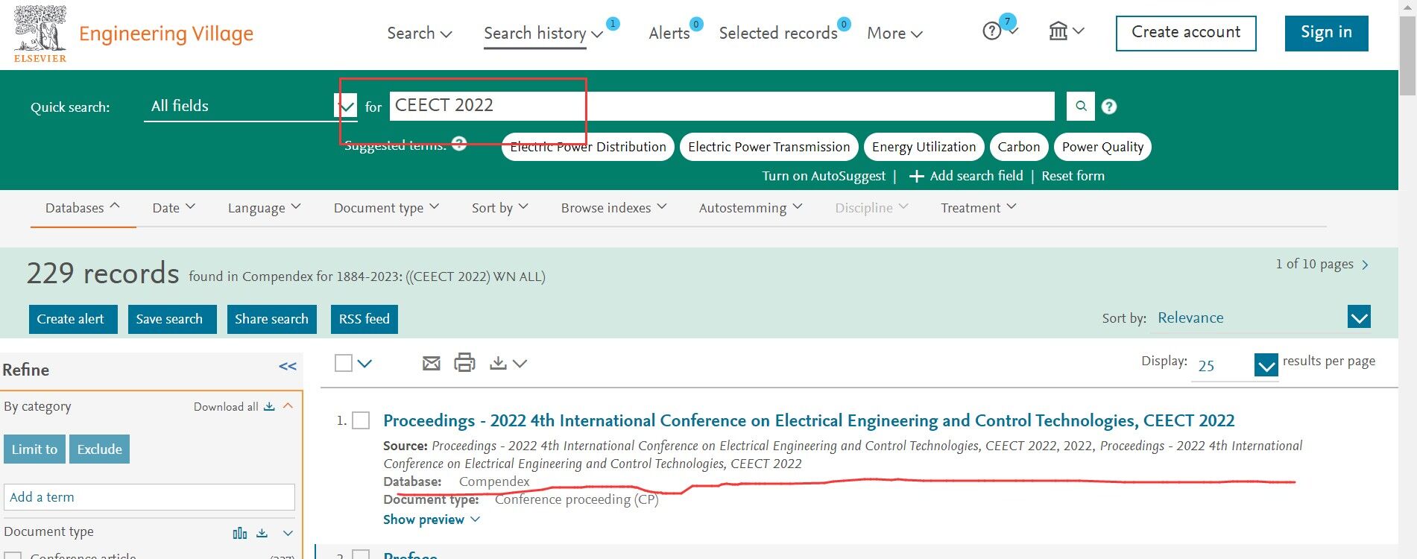Viewport: 1417px width, 559px height.
Task: Toggle the select all results checkbox
Action: click(344, 363)
